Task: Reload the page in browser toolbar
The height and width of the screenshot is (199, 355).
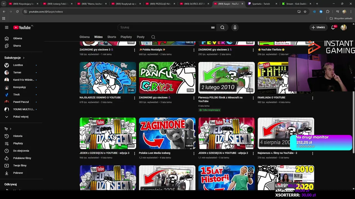Action: (x=17, y=12)
